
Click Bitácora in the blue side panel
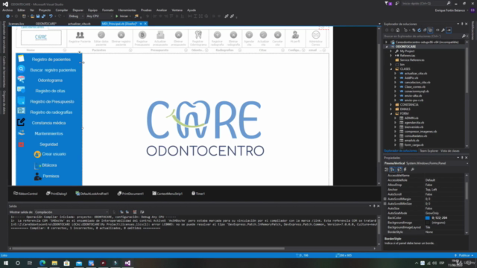pyautogui.click(x=49, y=165)
